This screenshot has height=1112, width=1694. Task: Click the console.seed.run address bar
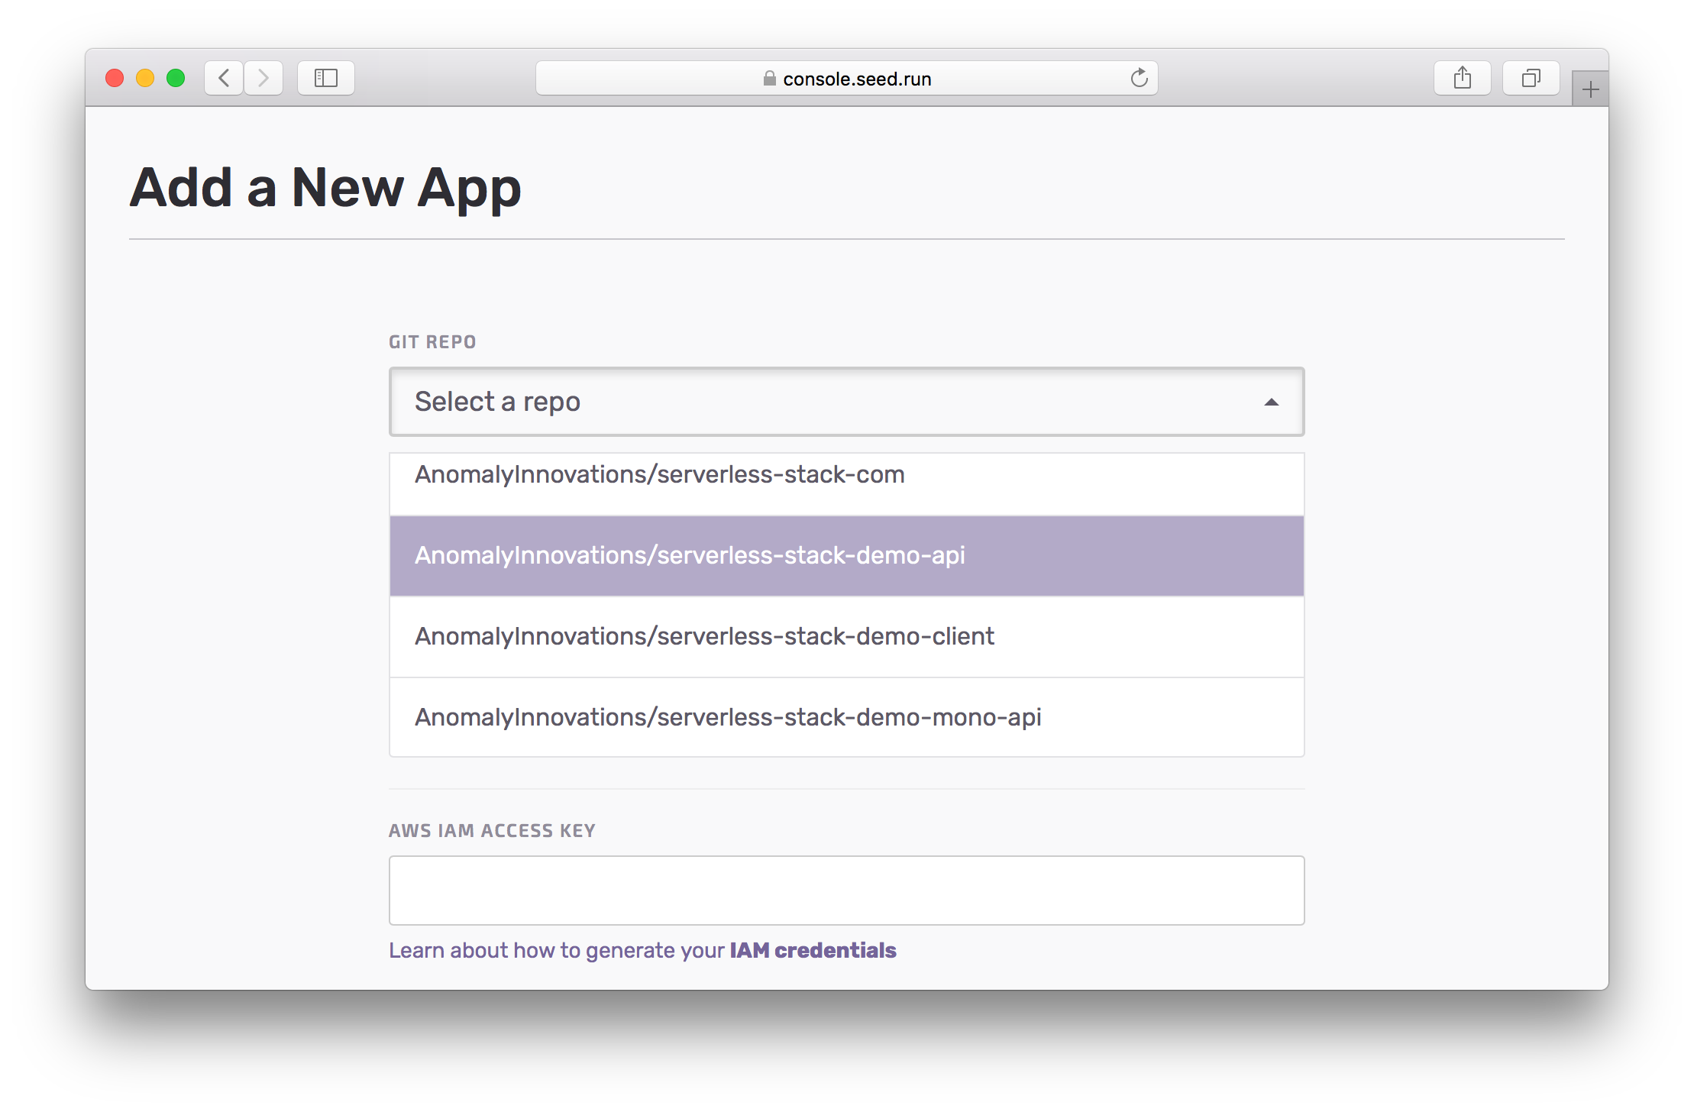[855, 79]
